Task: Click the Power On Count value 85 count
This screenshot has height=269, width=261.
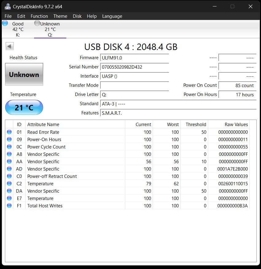Action: (x=237, y=85)
